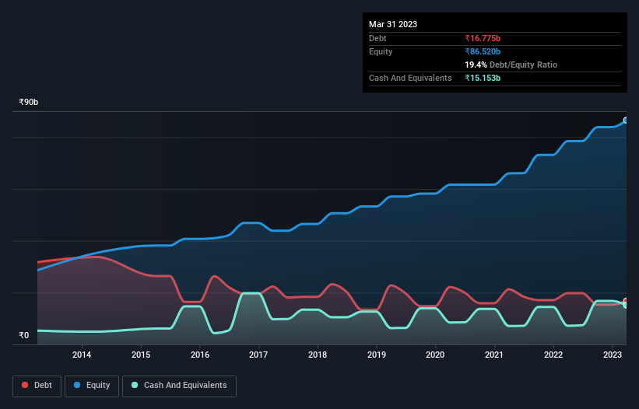The image size is (639, 409).
Task: Click the 2014 x-axis label
Action: 82,355
